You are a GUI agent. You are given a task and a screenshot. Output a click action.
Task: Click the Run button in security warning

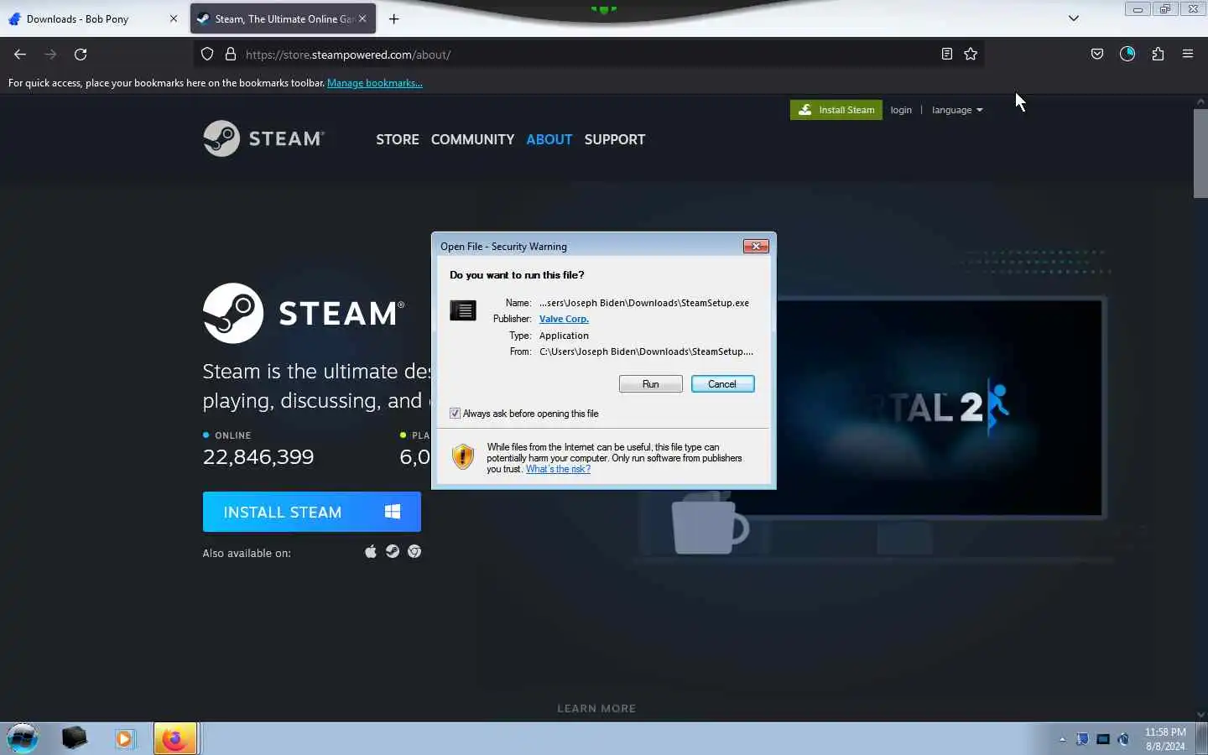point(650,383)
